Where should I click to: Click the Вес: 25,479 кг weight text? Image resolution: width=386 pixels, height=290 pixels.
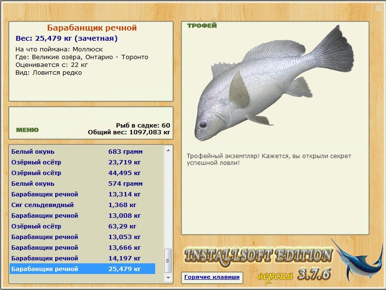click(67, 38)
